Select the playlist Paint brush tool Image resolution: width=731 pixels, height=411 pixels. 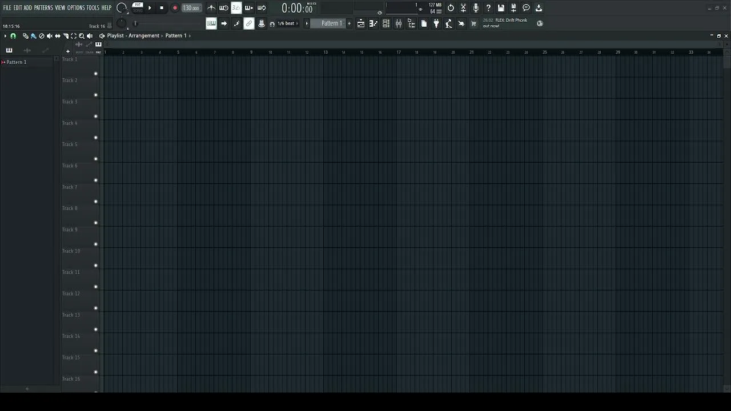tap(33, 36)
